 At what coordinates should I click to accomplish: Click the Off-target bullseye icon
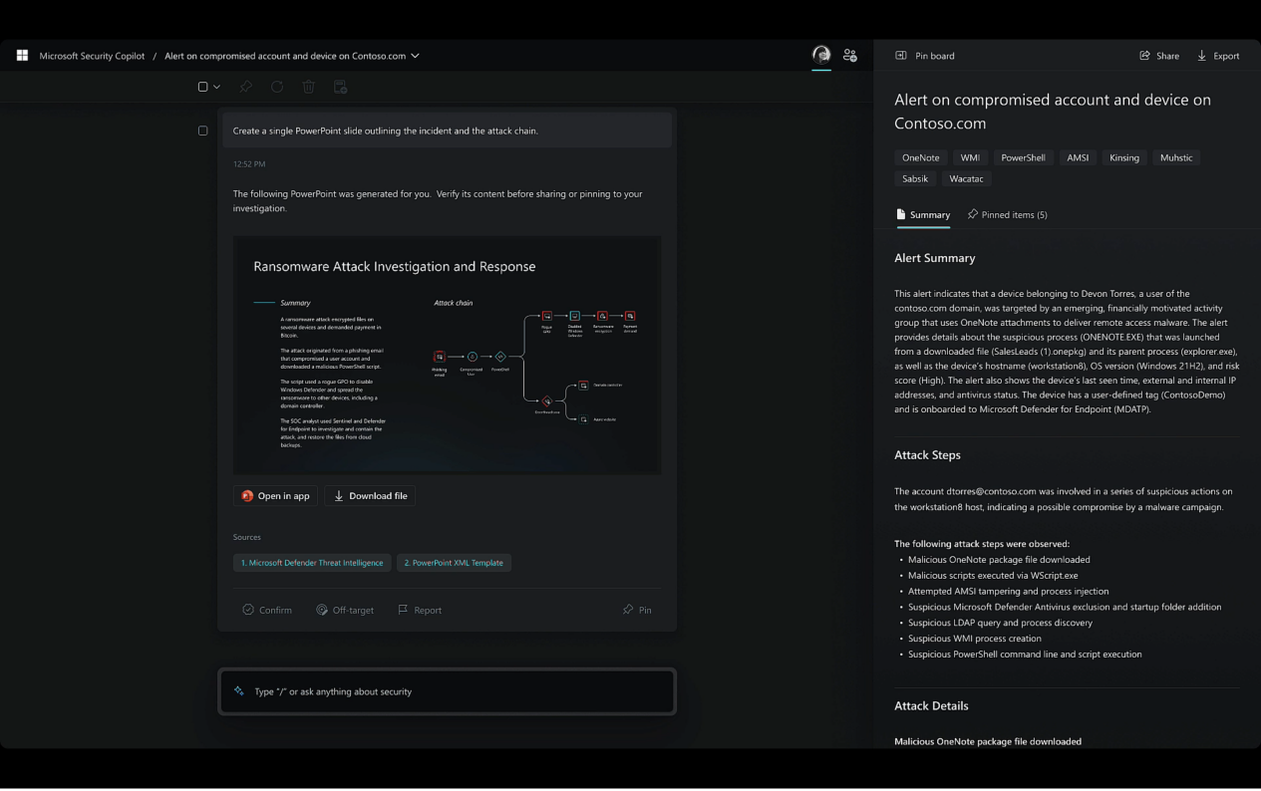(322, 610)
